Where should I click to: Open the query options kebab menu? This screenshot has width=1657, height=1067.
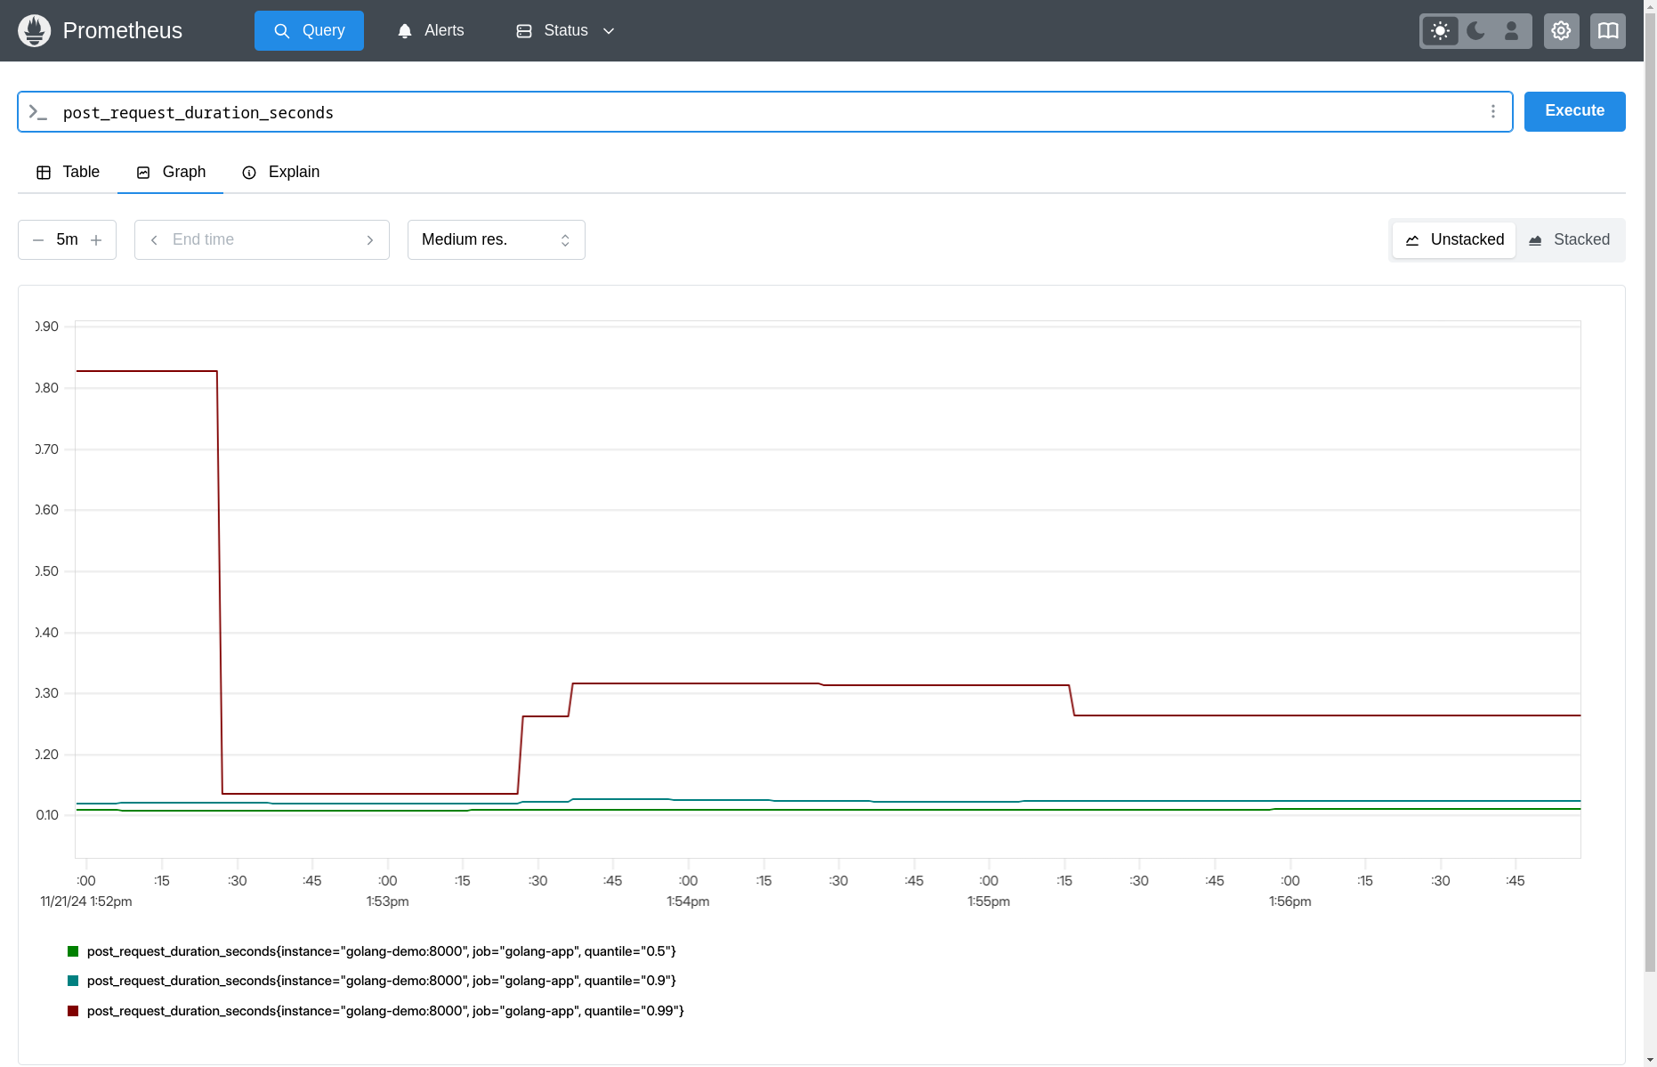[1493, 111]
